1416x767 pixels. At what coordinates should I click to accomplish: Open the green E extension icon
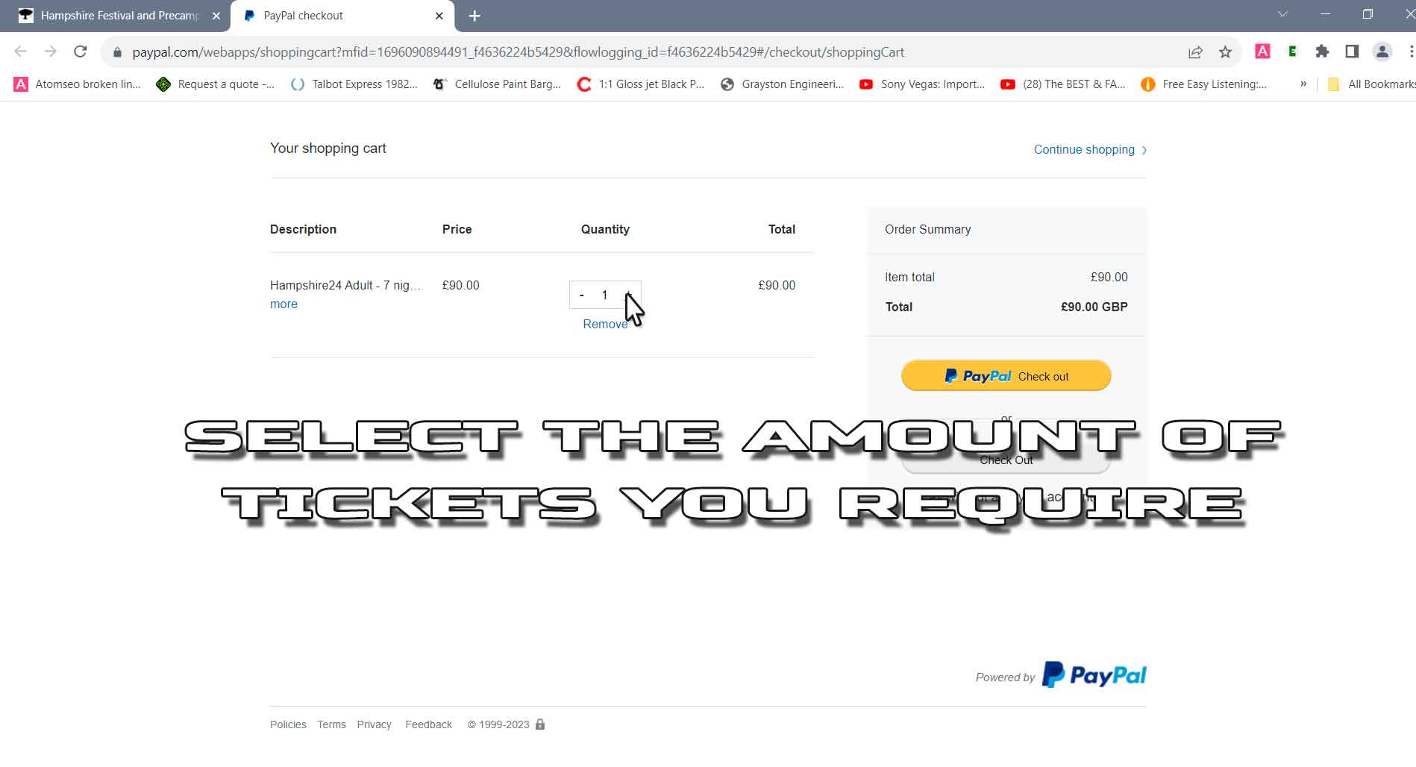(x=1292, y=51)
